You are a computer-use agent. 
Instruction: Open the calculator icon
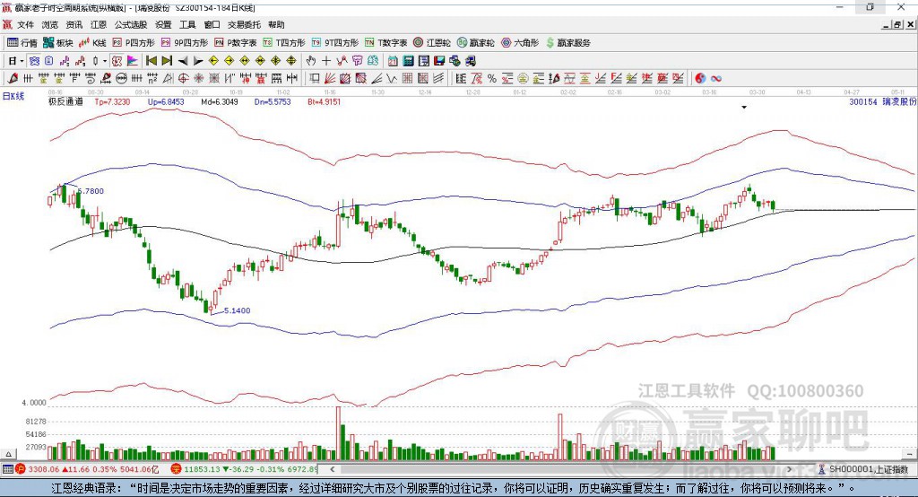(x=408, y=61)
